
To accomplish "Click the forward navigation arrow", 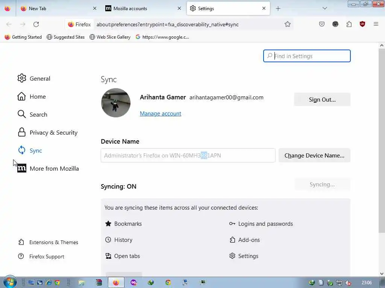I will click(23, 24).
